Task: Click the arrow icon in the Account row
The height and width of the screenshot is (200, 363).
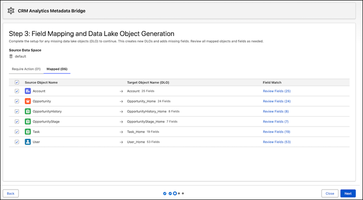Action: pyautogui.click(x=121, y=91)
